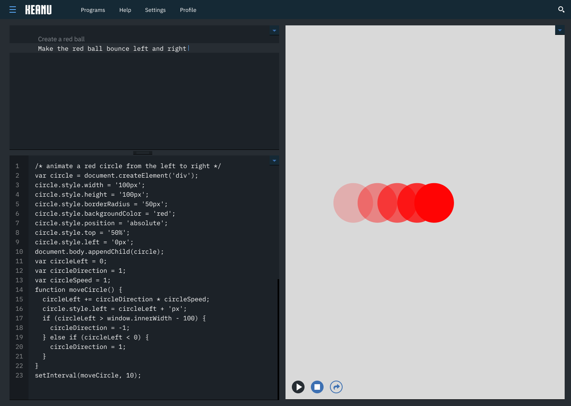The image size is (571, 406).
Task: Click the play button in preview
Action: pyautogui.click(x=298, y=387)
